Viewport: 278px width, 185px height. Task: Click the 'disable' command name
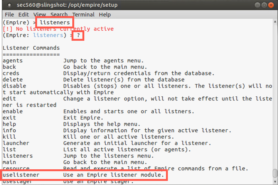pyautogui.click(x=14, y=86)
